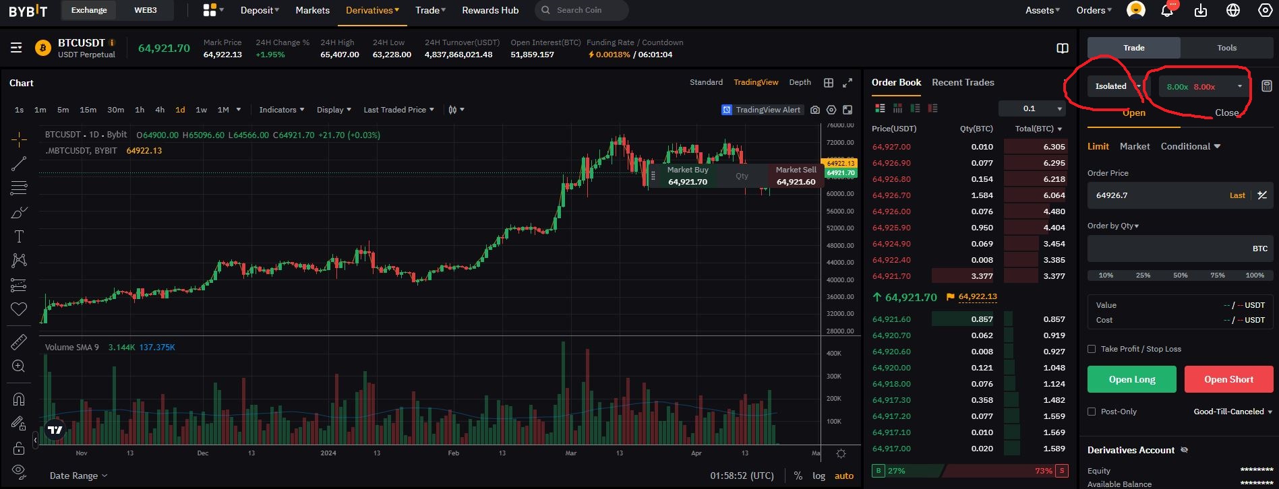Open the Good-Till-Canceled dropdown
1279x489 pixels.
pos(1233,412)
